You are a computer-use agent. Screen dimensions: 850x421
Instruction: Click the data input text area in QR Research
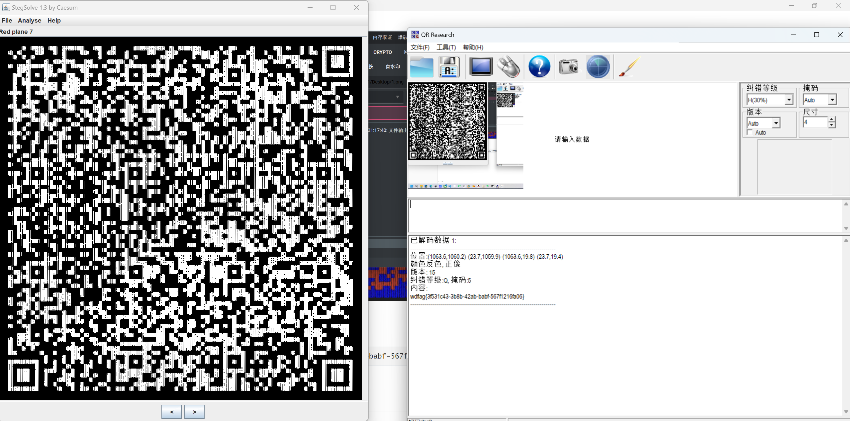pos(626,216)
